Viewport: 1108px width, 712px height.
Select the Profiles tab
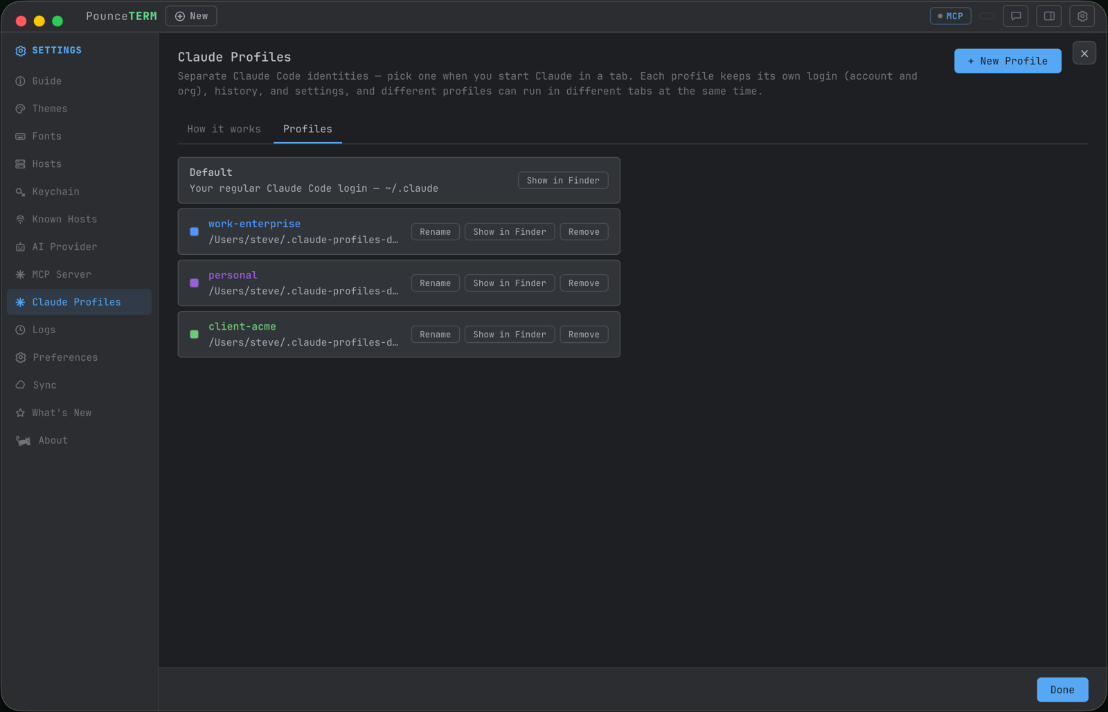point(307,130)
